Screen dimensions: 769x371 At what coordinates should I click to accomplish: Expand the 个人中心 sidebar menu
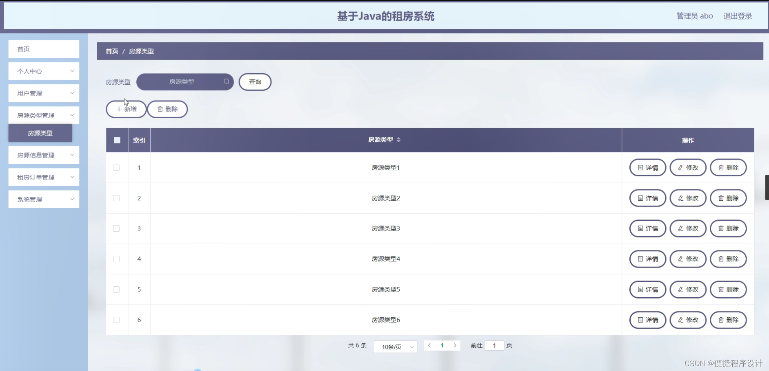43,71
